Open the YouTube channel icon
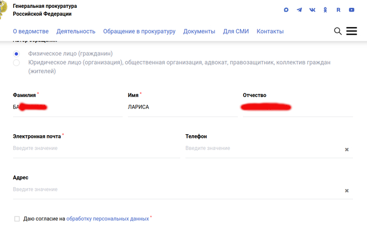367x228 pixels. (x=352, y=10)
